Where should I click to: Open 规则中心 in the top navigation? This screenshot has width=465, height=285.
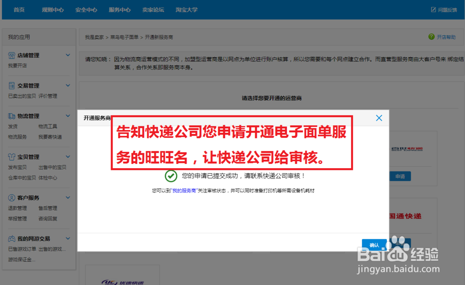[x=53, y=9]
